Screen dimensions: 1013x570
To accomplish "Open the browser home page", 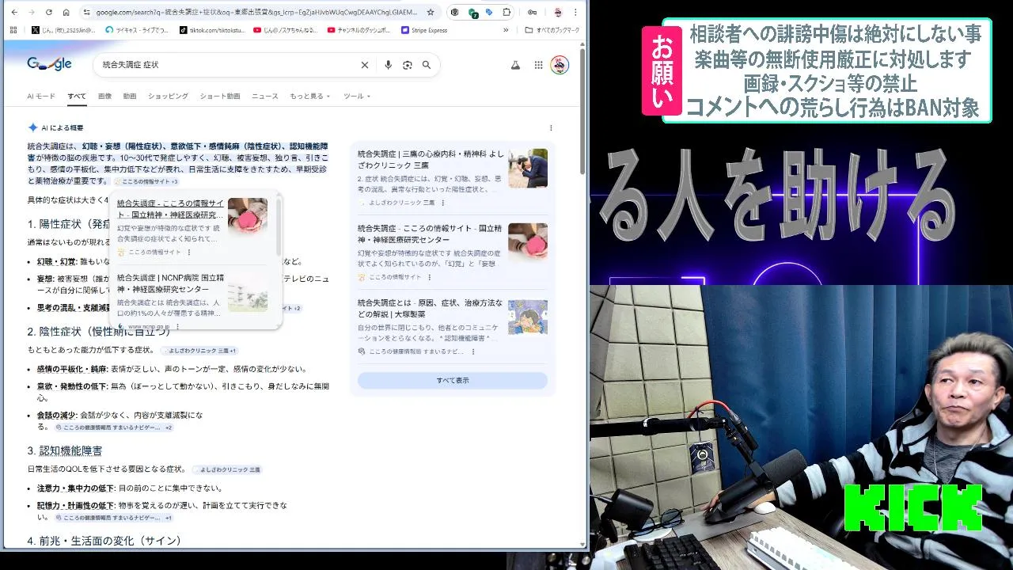I will point(66,13).
